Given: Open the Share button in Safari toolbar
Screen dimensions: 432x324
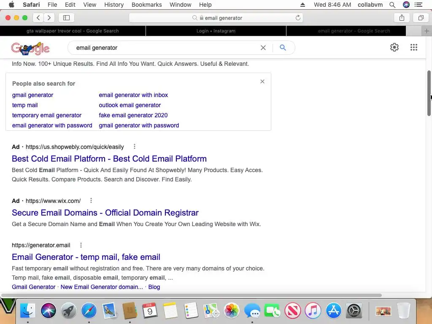Looking at the screenshot, I should [402, 18].
